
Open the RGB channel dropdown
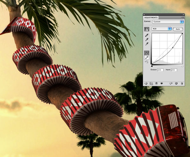(161, 29)
